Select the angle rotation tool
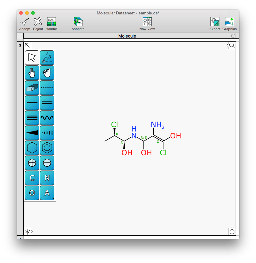 coord(47,58)
